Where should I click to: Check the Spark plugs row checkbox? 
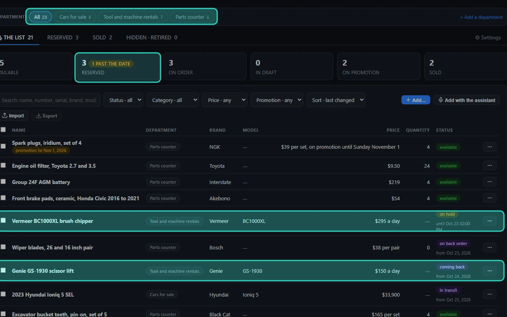point(3,146)
